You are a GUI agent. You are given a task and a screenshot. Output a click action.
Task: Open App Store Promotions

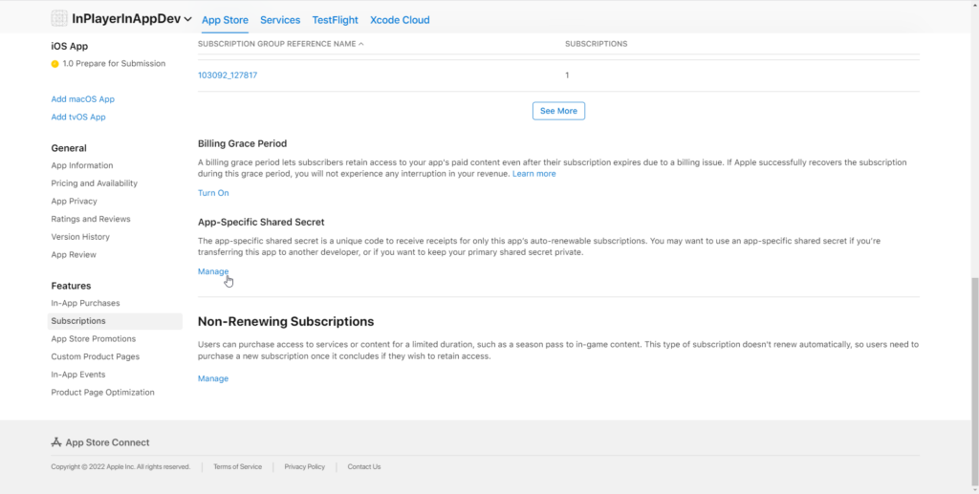point(94,338)
